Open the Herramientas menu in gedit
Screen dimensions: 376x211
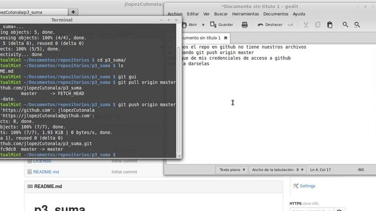coord(246,14)
